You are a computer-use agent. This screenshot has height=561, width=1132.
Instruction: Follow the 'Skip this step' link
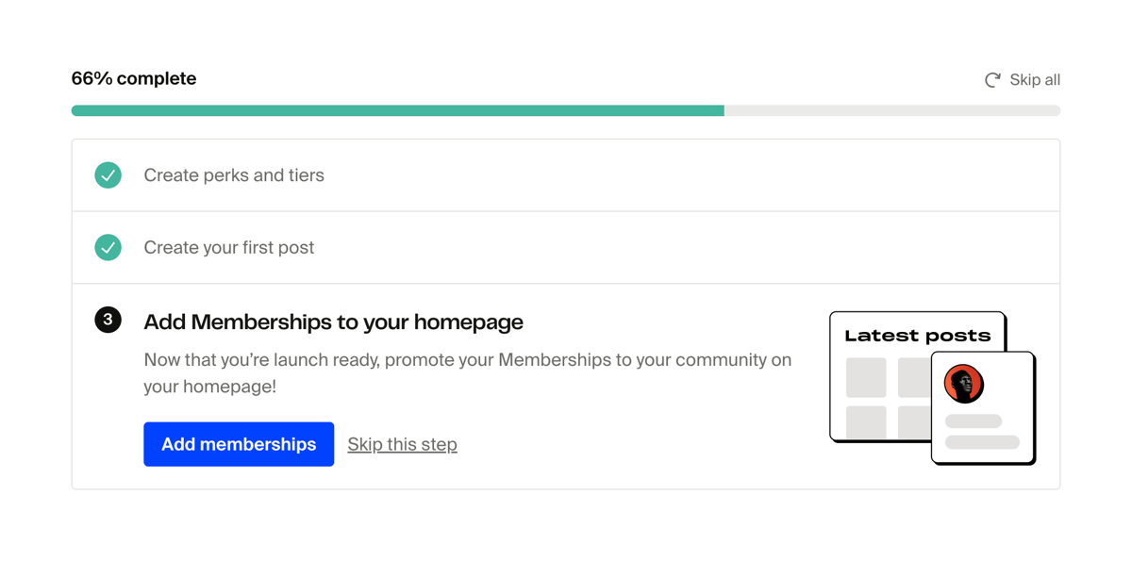click(402, 445)
